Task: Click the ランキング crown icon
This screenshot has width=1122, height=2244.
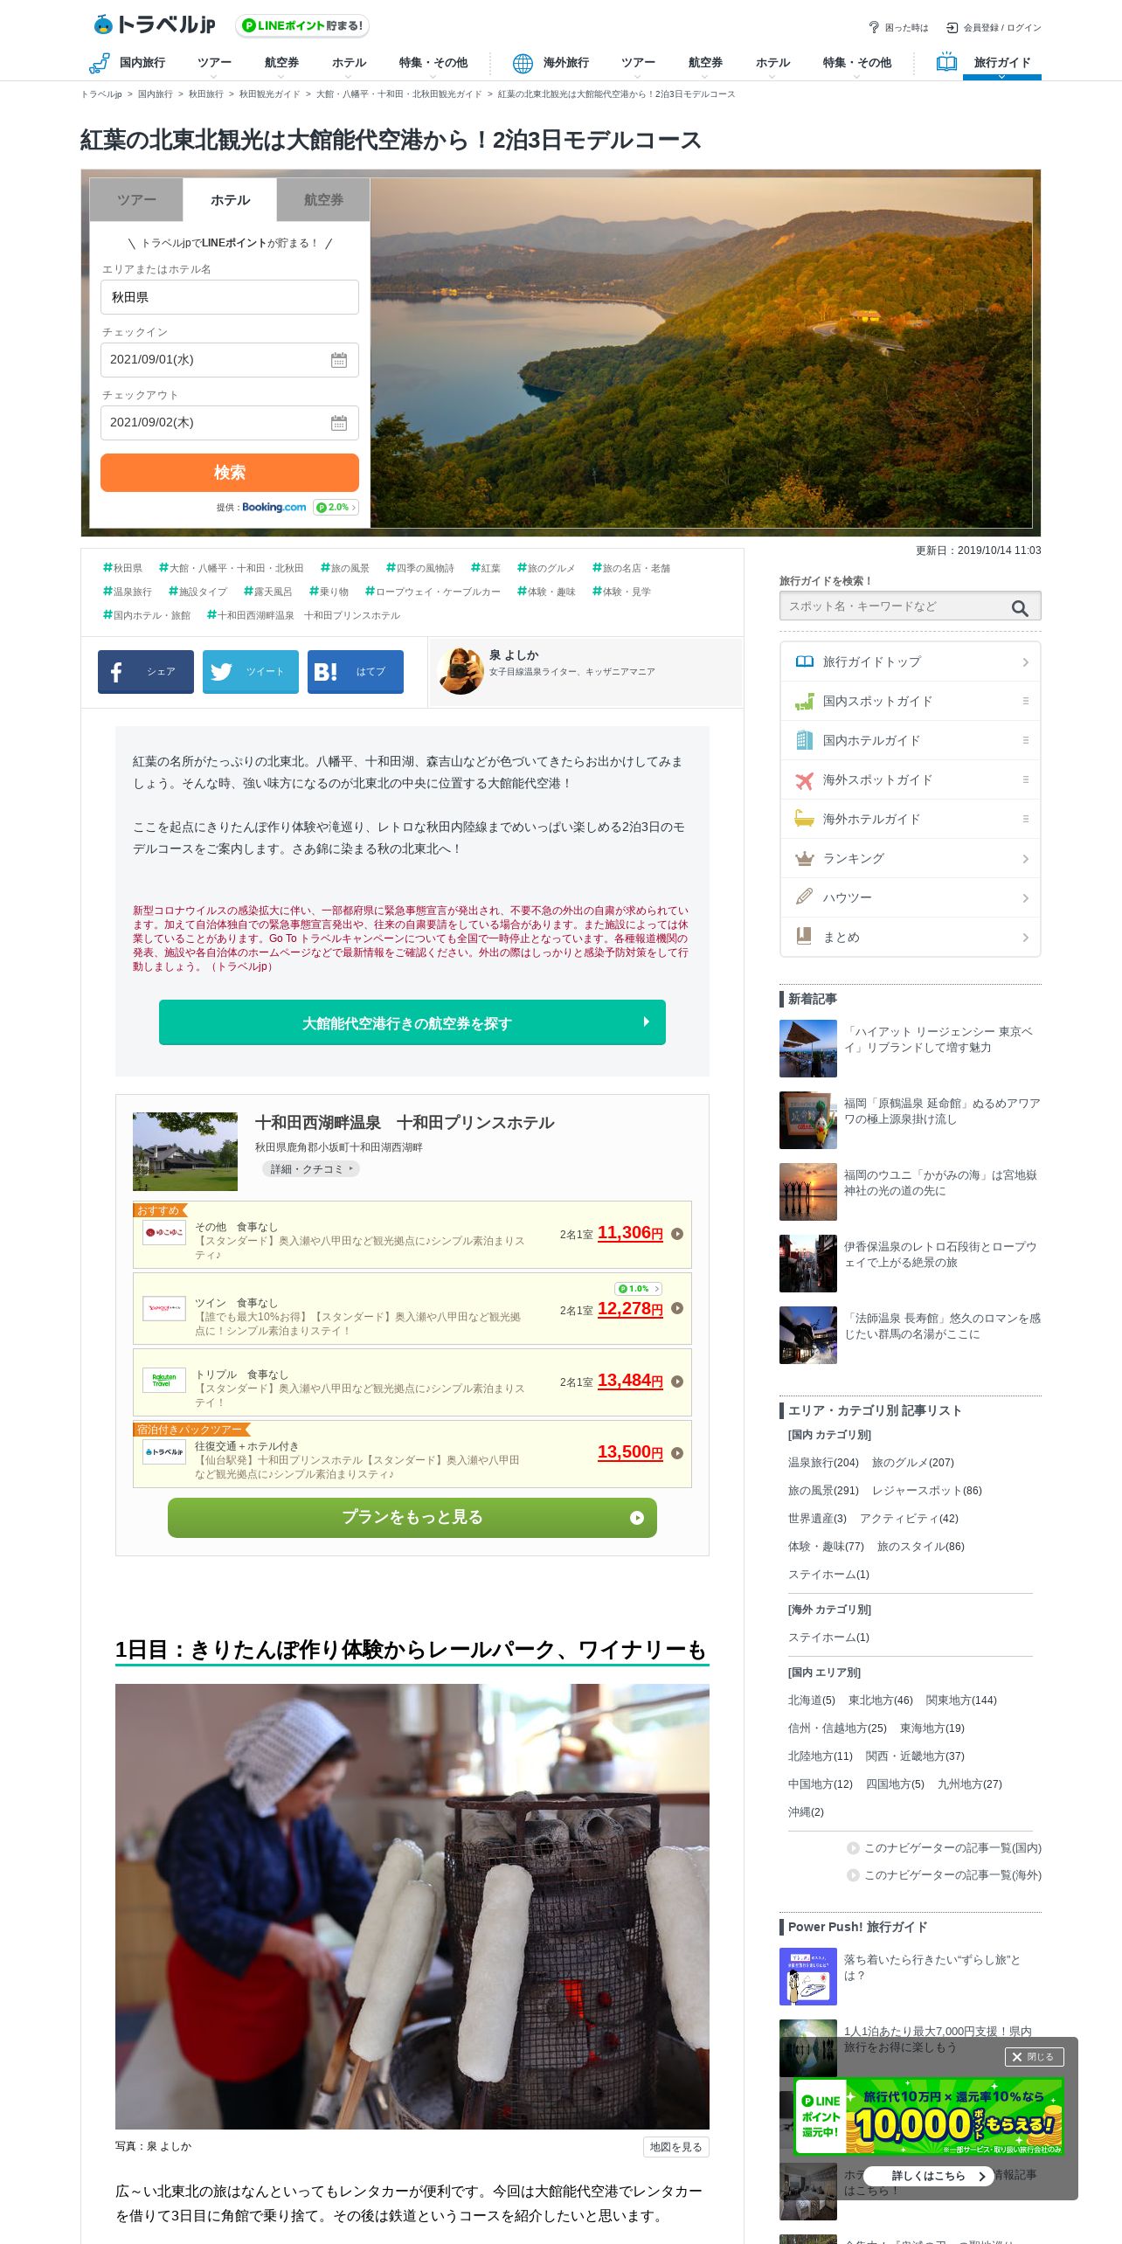Action: coord(805,858)
